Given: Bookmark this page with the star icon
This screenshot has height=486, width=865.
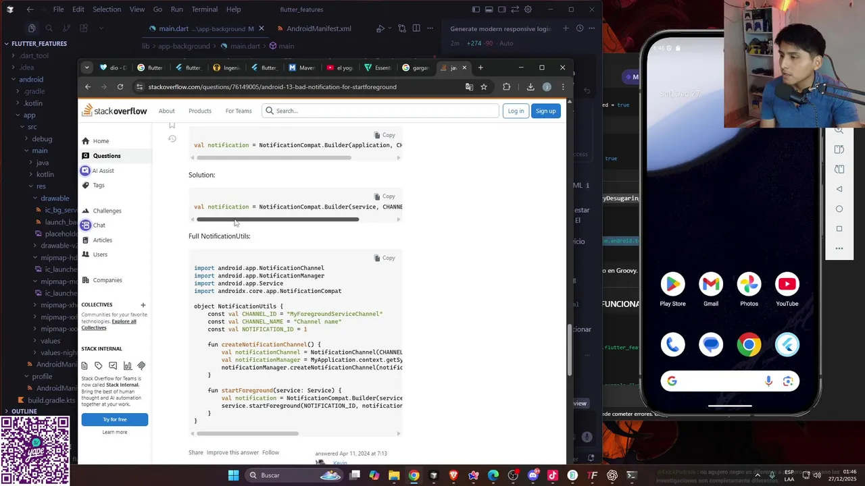Looking at the screenshot, I should pyautogui.click(x=484, y=86).
